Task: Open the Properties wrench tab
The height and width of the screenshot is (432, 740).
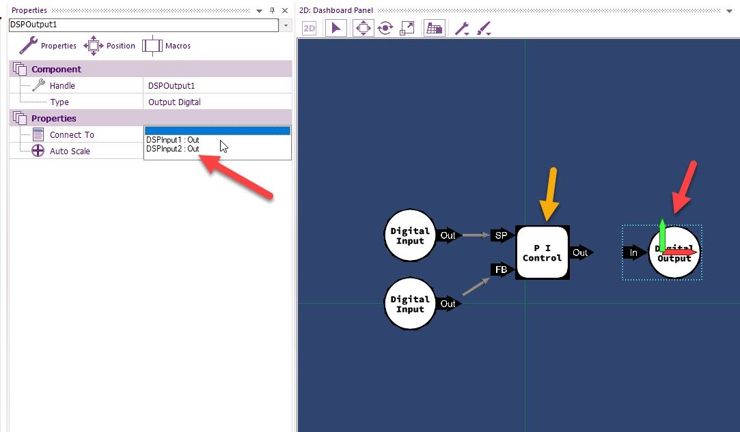Action: [x=48, y=46]
